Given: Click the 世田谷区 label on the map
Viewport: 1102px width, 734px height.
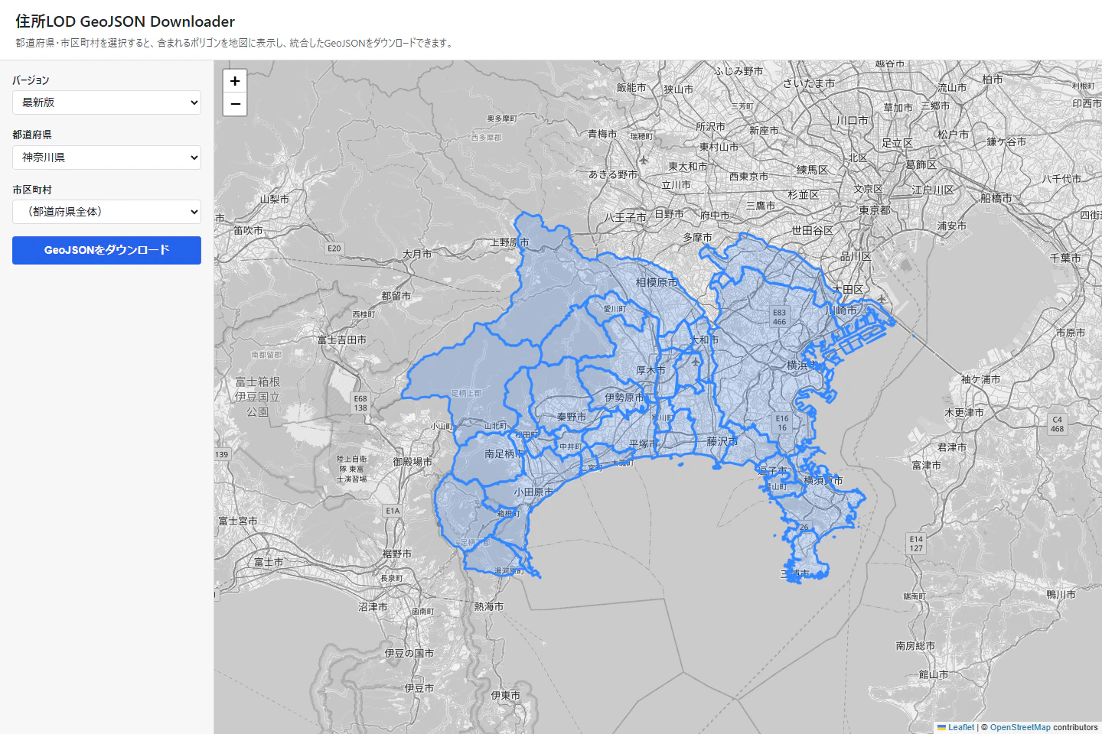Looking at the screenshot, I should click(x=813, y=231).
